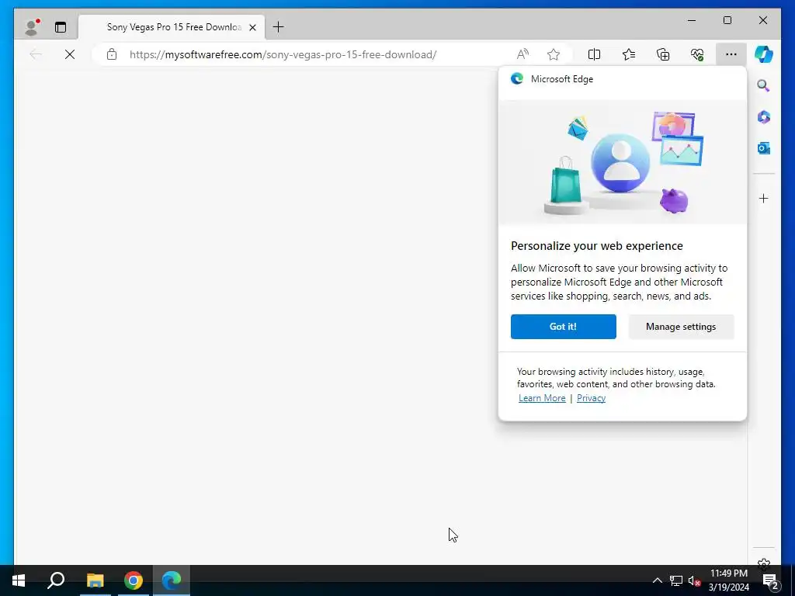This screenshot has height=596, width=795.
Task: Open the Learn More link
Action: pyautogui.click(x=542, y=398)
